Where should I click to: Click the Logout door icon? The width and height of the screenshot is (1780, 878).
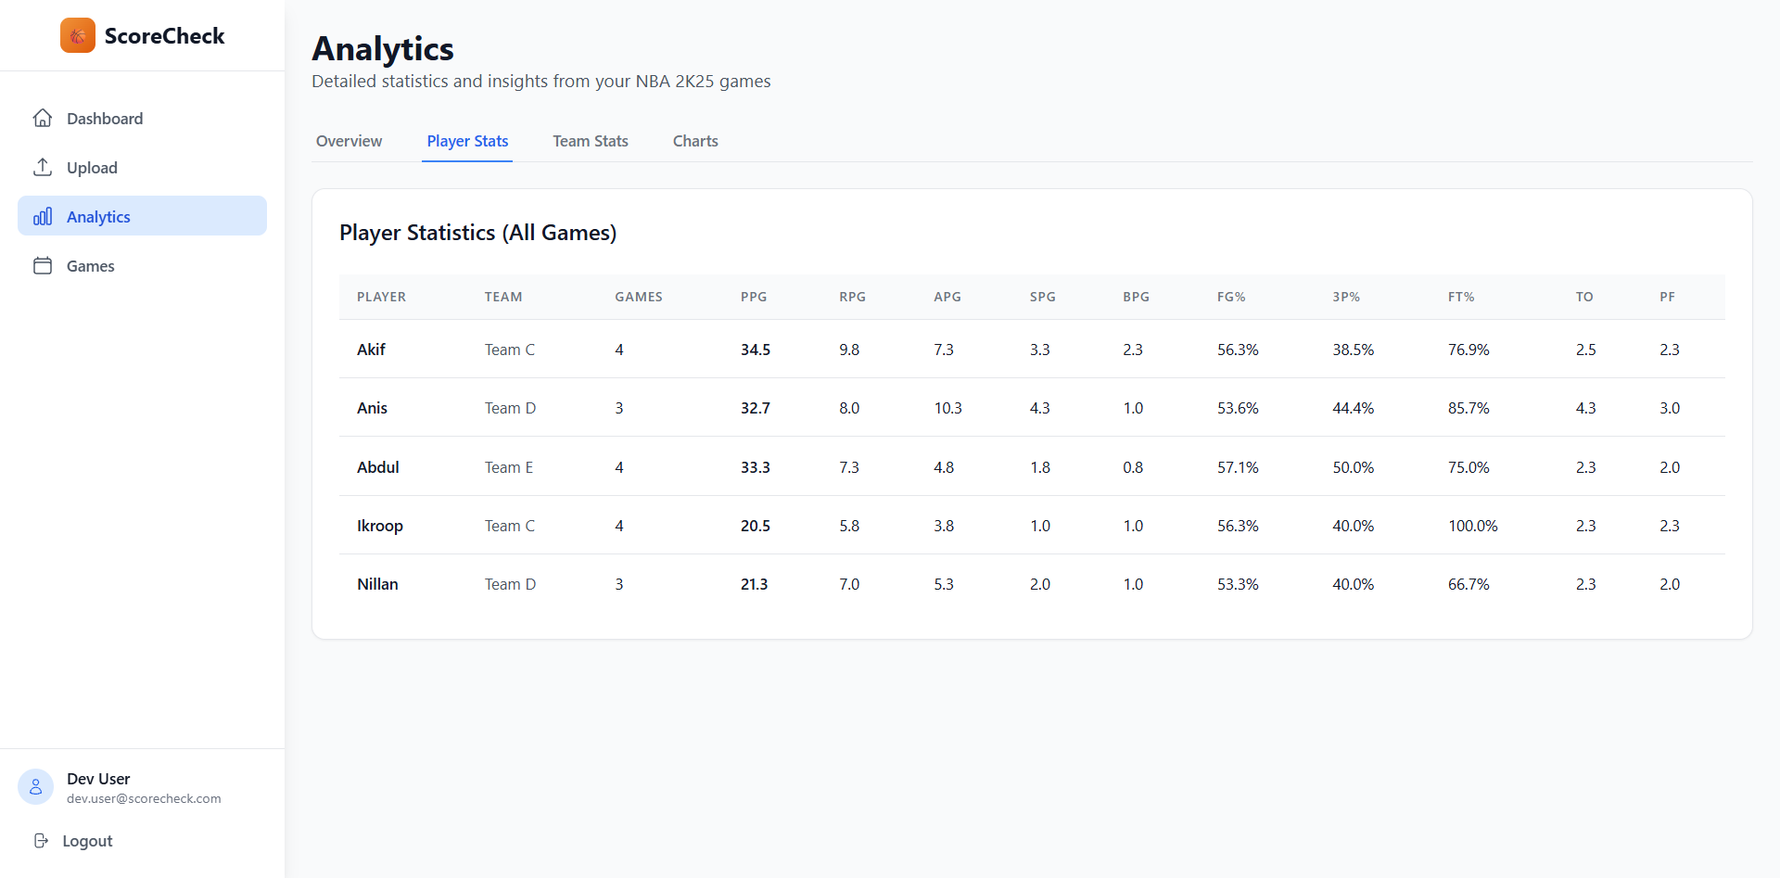click(x=41, y=841)
